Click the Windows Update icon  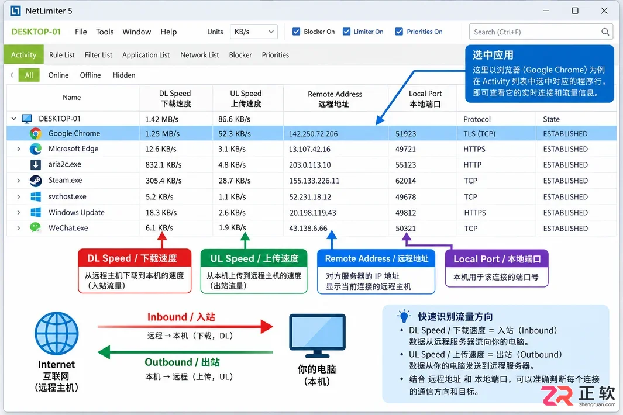point(36,212)
